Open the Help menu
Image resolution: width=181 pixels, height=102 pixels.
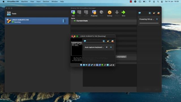(62, 1)
